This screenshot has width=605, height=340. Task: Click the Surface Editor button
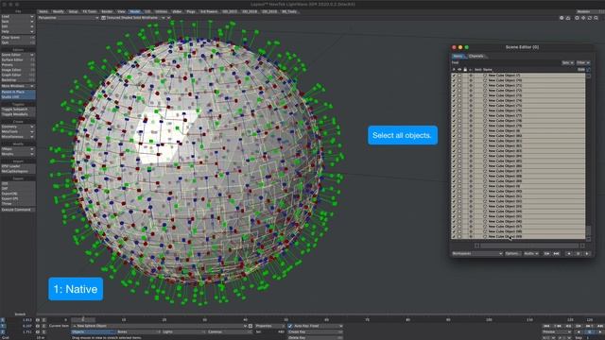pyautogui.click(x=18, y=60)
